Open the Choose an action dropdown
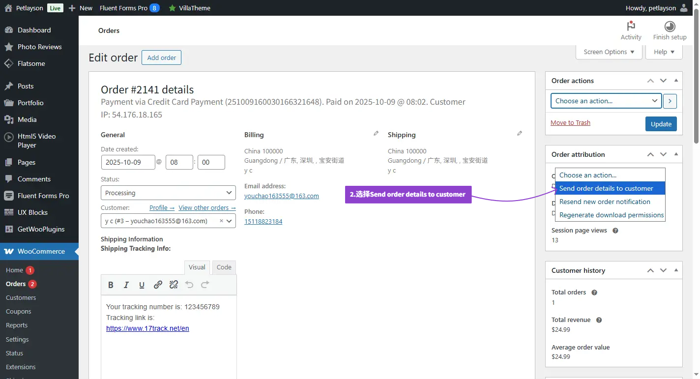This screenshot has height=379, width=700. coord(606,101)
